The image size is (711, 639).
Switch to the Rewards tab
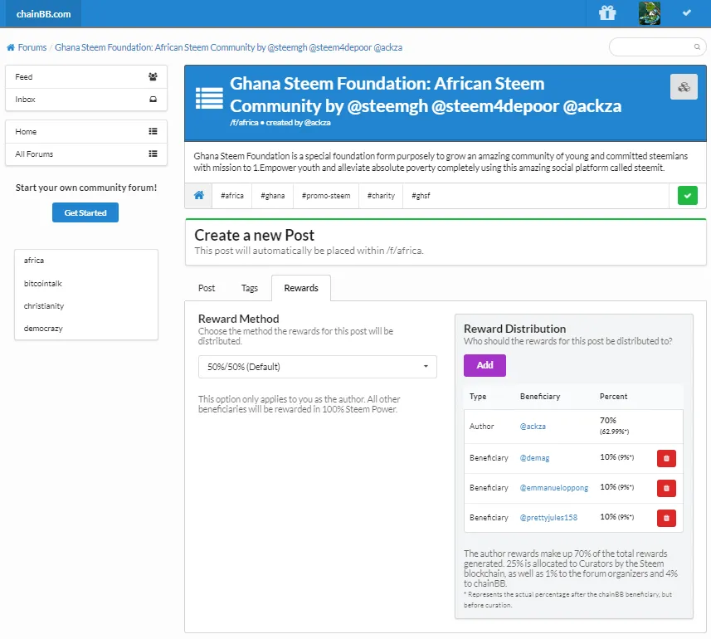click(301, 288)
